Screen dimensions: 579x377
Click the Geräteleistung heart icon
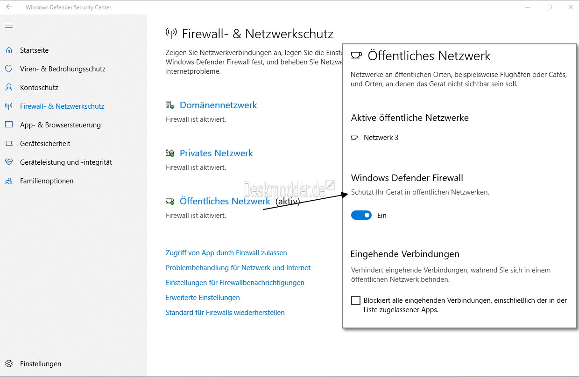(8, 162)
